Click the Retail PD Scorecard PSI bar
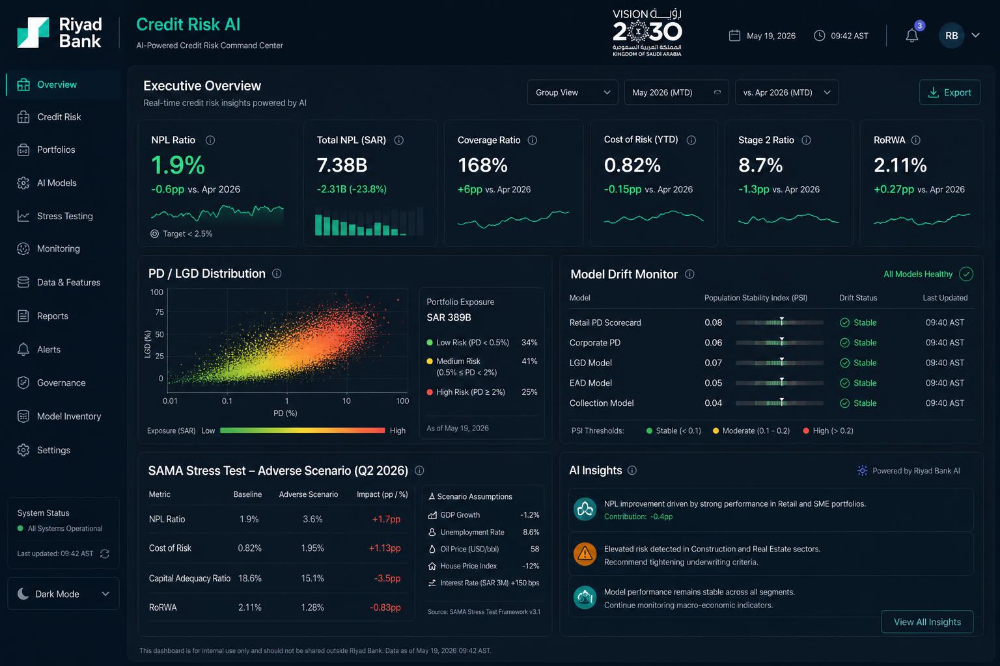The image size is (1000, 666). [779, 323]
